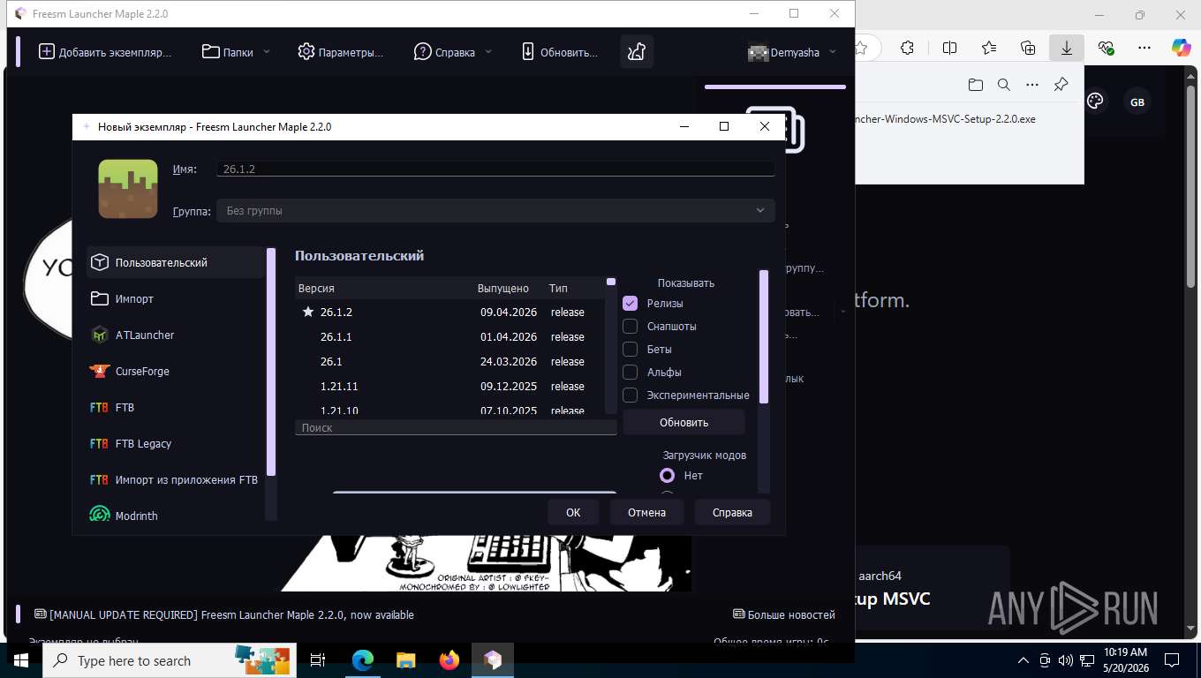Enable the Экспериментальные checkbox
Viewport: 1201px width, 678px height.
631,395
